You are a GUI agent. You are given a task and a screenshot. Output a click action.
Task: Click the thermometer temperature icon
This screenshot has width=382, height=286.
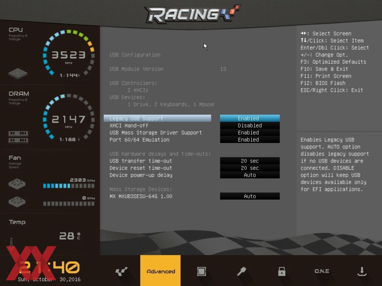(x=11, y=244)
